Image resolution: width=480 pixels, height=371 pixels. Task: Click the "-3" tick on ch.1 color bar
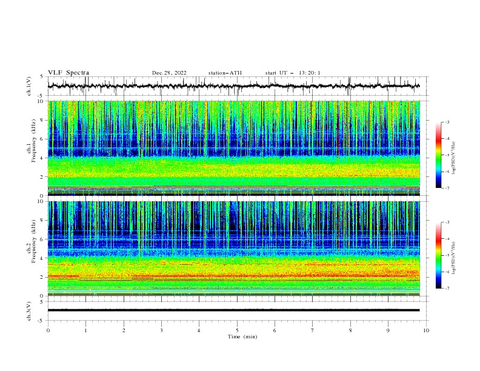pyautogui.click(x=447, y=122)
